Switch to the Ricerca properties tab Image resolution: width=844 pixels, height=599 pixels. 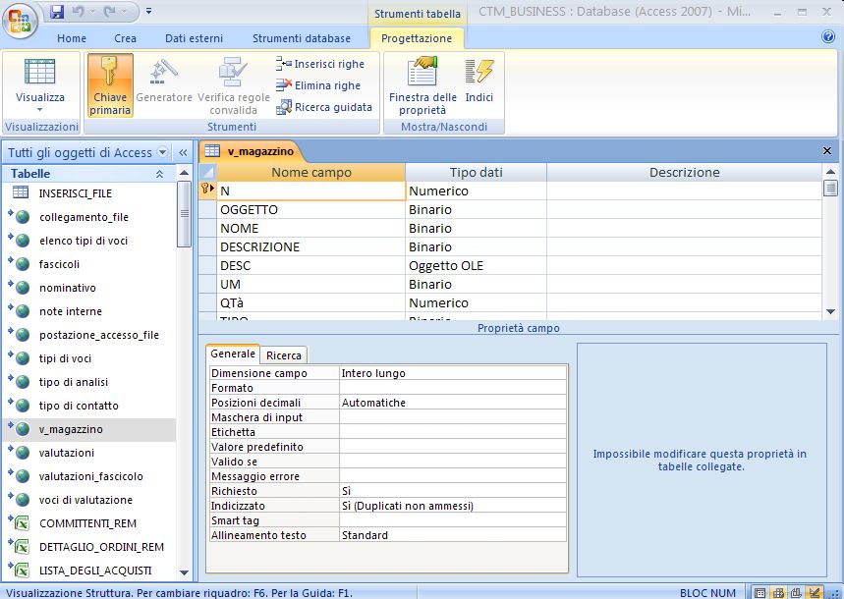click(x=284, y=355)
